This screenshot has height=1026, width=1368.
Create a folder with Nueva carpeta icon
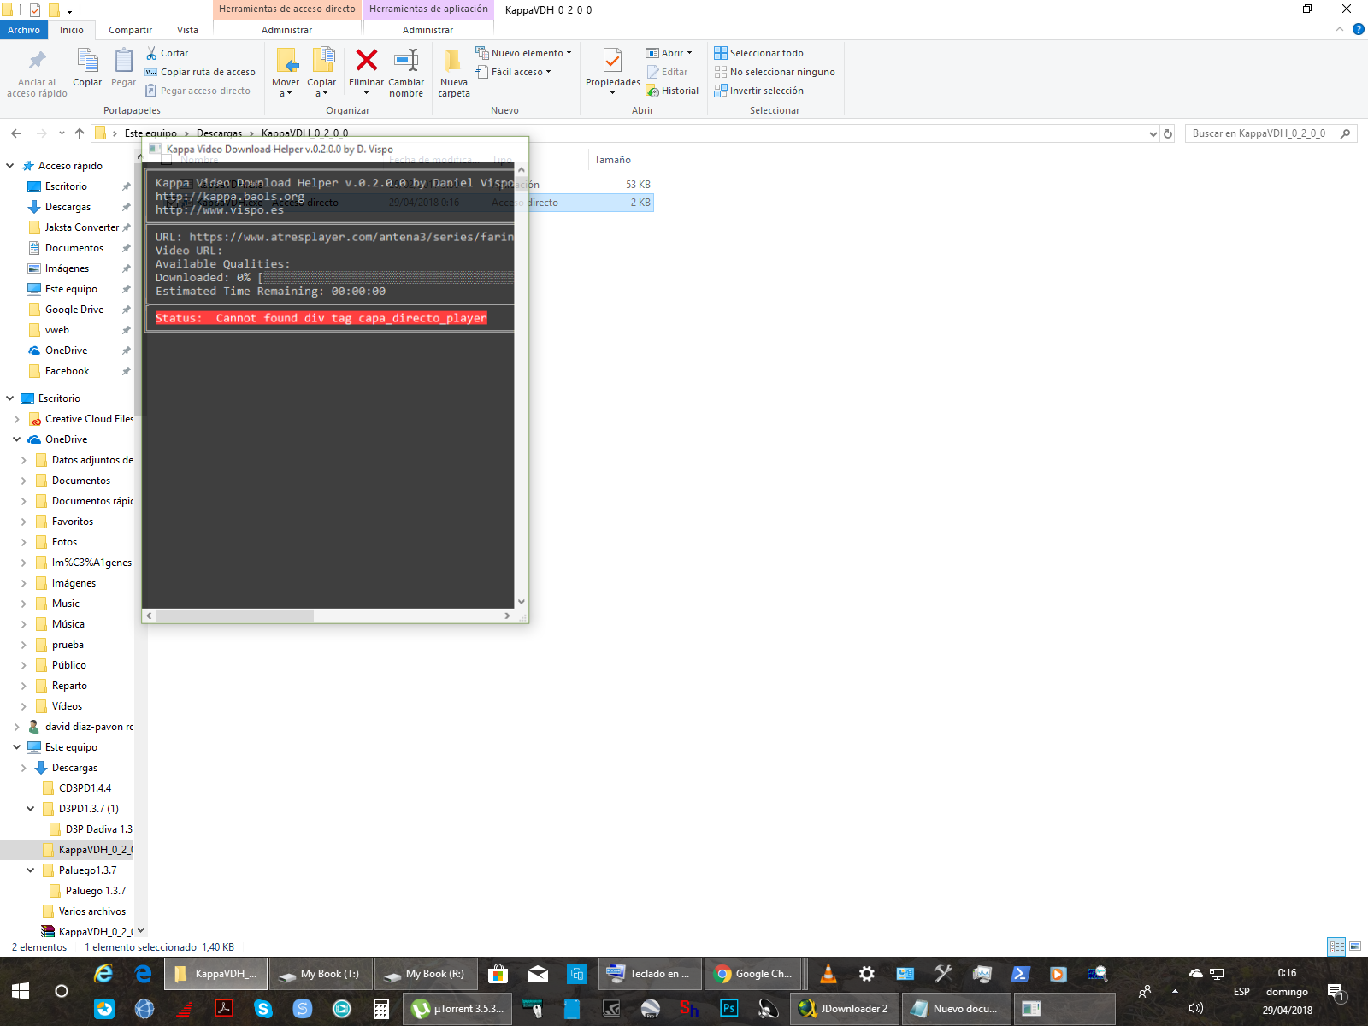[x=453, y=61]
